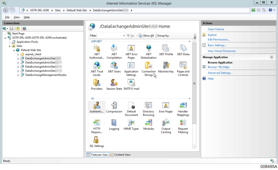Collapse the Default Web Site node
This screenshot has width=278, height=170.
(14, 50)
